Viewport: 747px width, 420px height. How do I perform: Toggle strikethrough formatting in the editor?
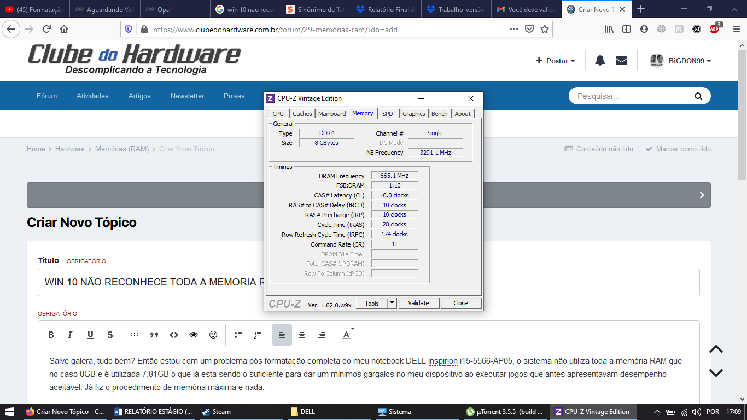tap(110, 335)
